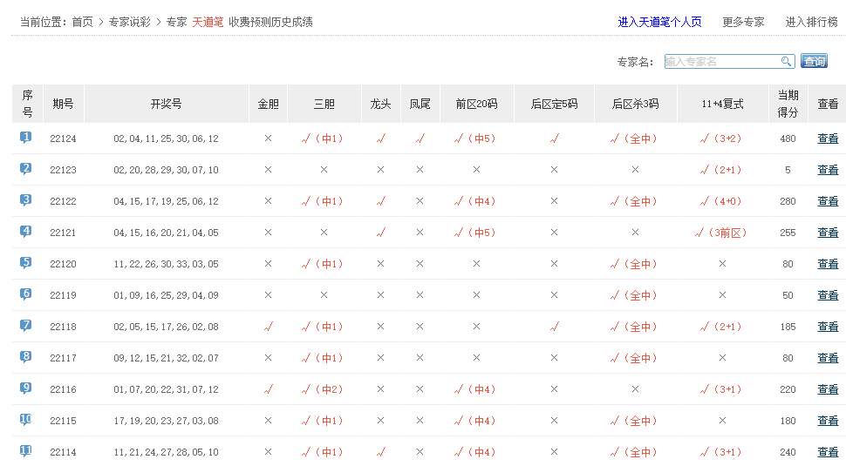Image resolution: width=846 pixels, height=466 pixels.
Task: Open the 进入天道笔个人页 link
Action: [x=659, y=22]
